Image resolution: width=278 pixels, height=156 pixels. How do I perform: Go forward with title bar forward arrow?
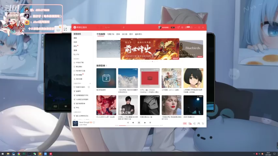tap(101, 27)
